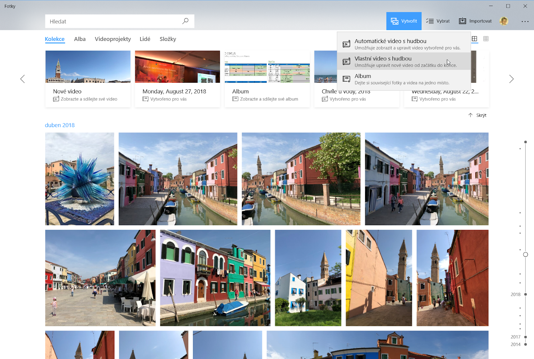The image size is (534, 359).
Task: Open the Album spreadsheet card
Action: coord(267,79)
